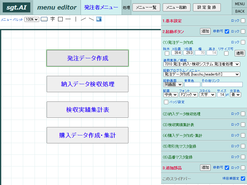This screenshot has height=185, width=247.
Task: Toggle lock for (1)発注データ作成
Action: [243, 42]
